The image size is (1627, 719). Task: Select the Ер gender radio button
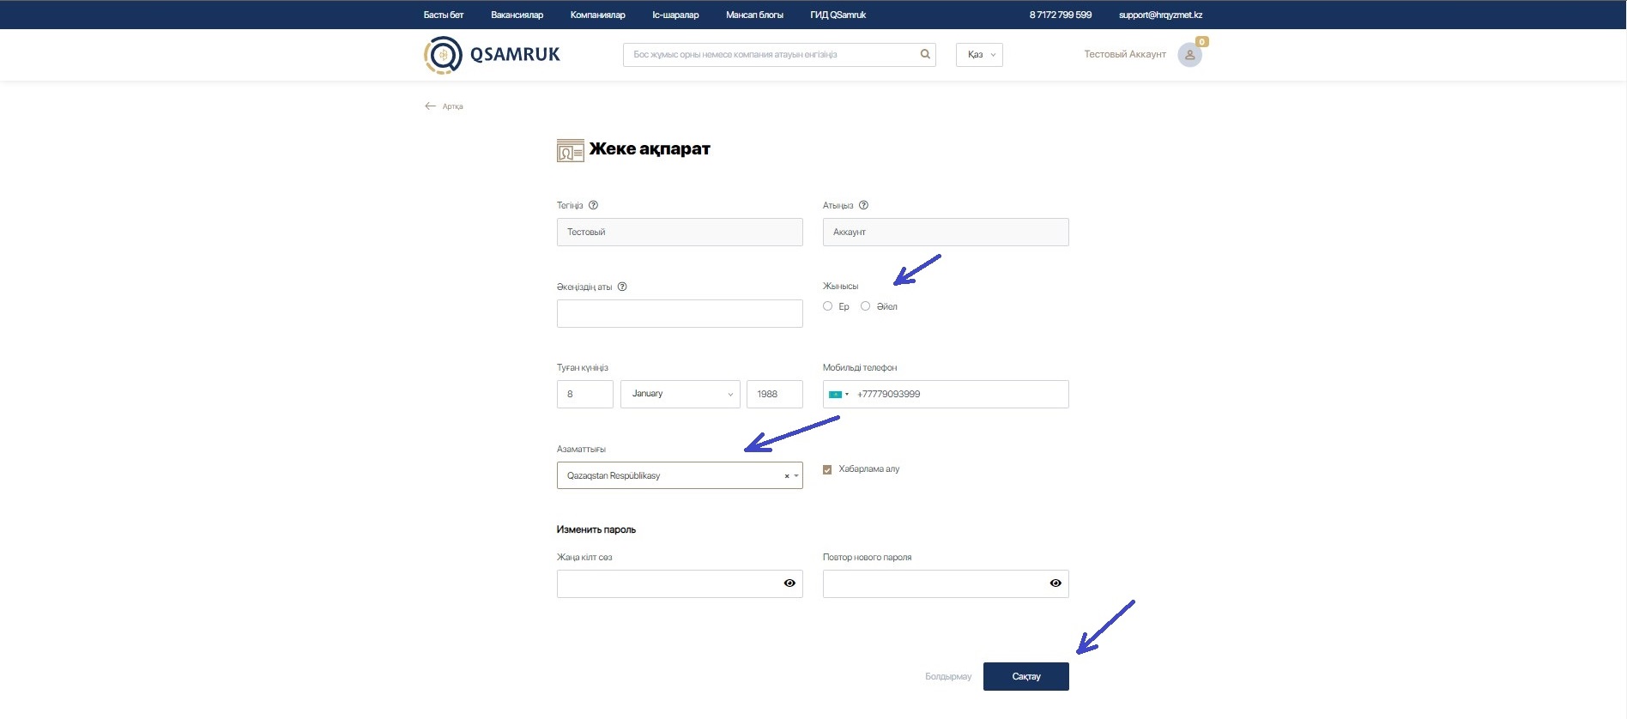click(x=828, y=306)
